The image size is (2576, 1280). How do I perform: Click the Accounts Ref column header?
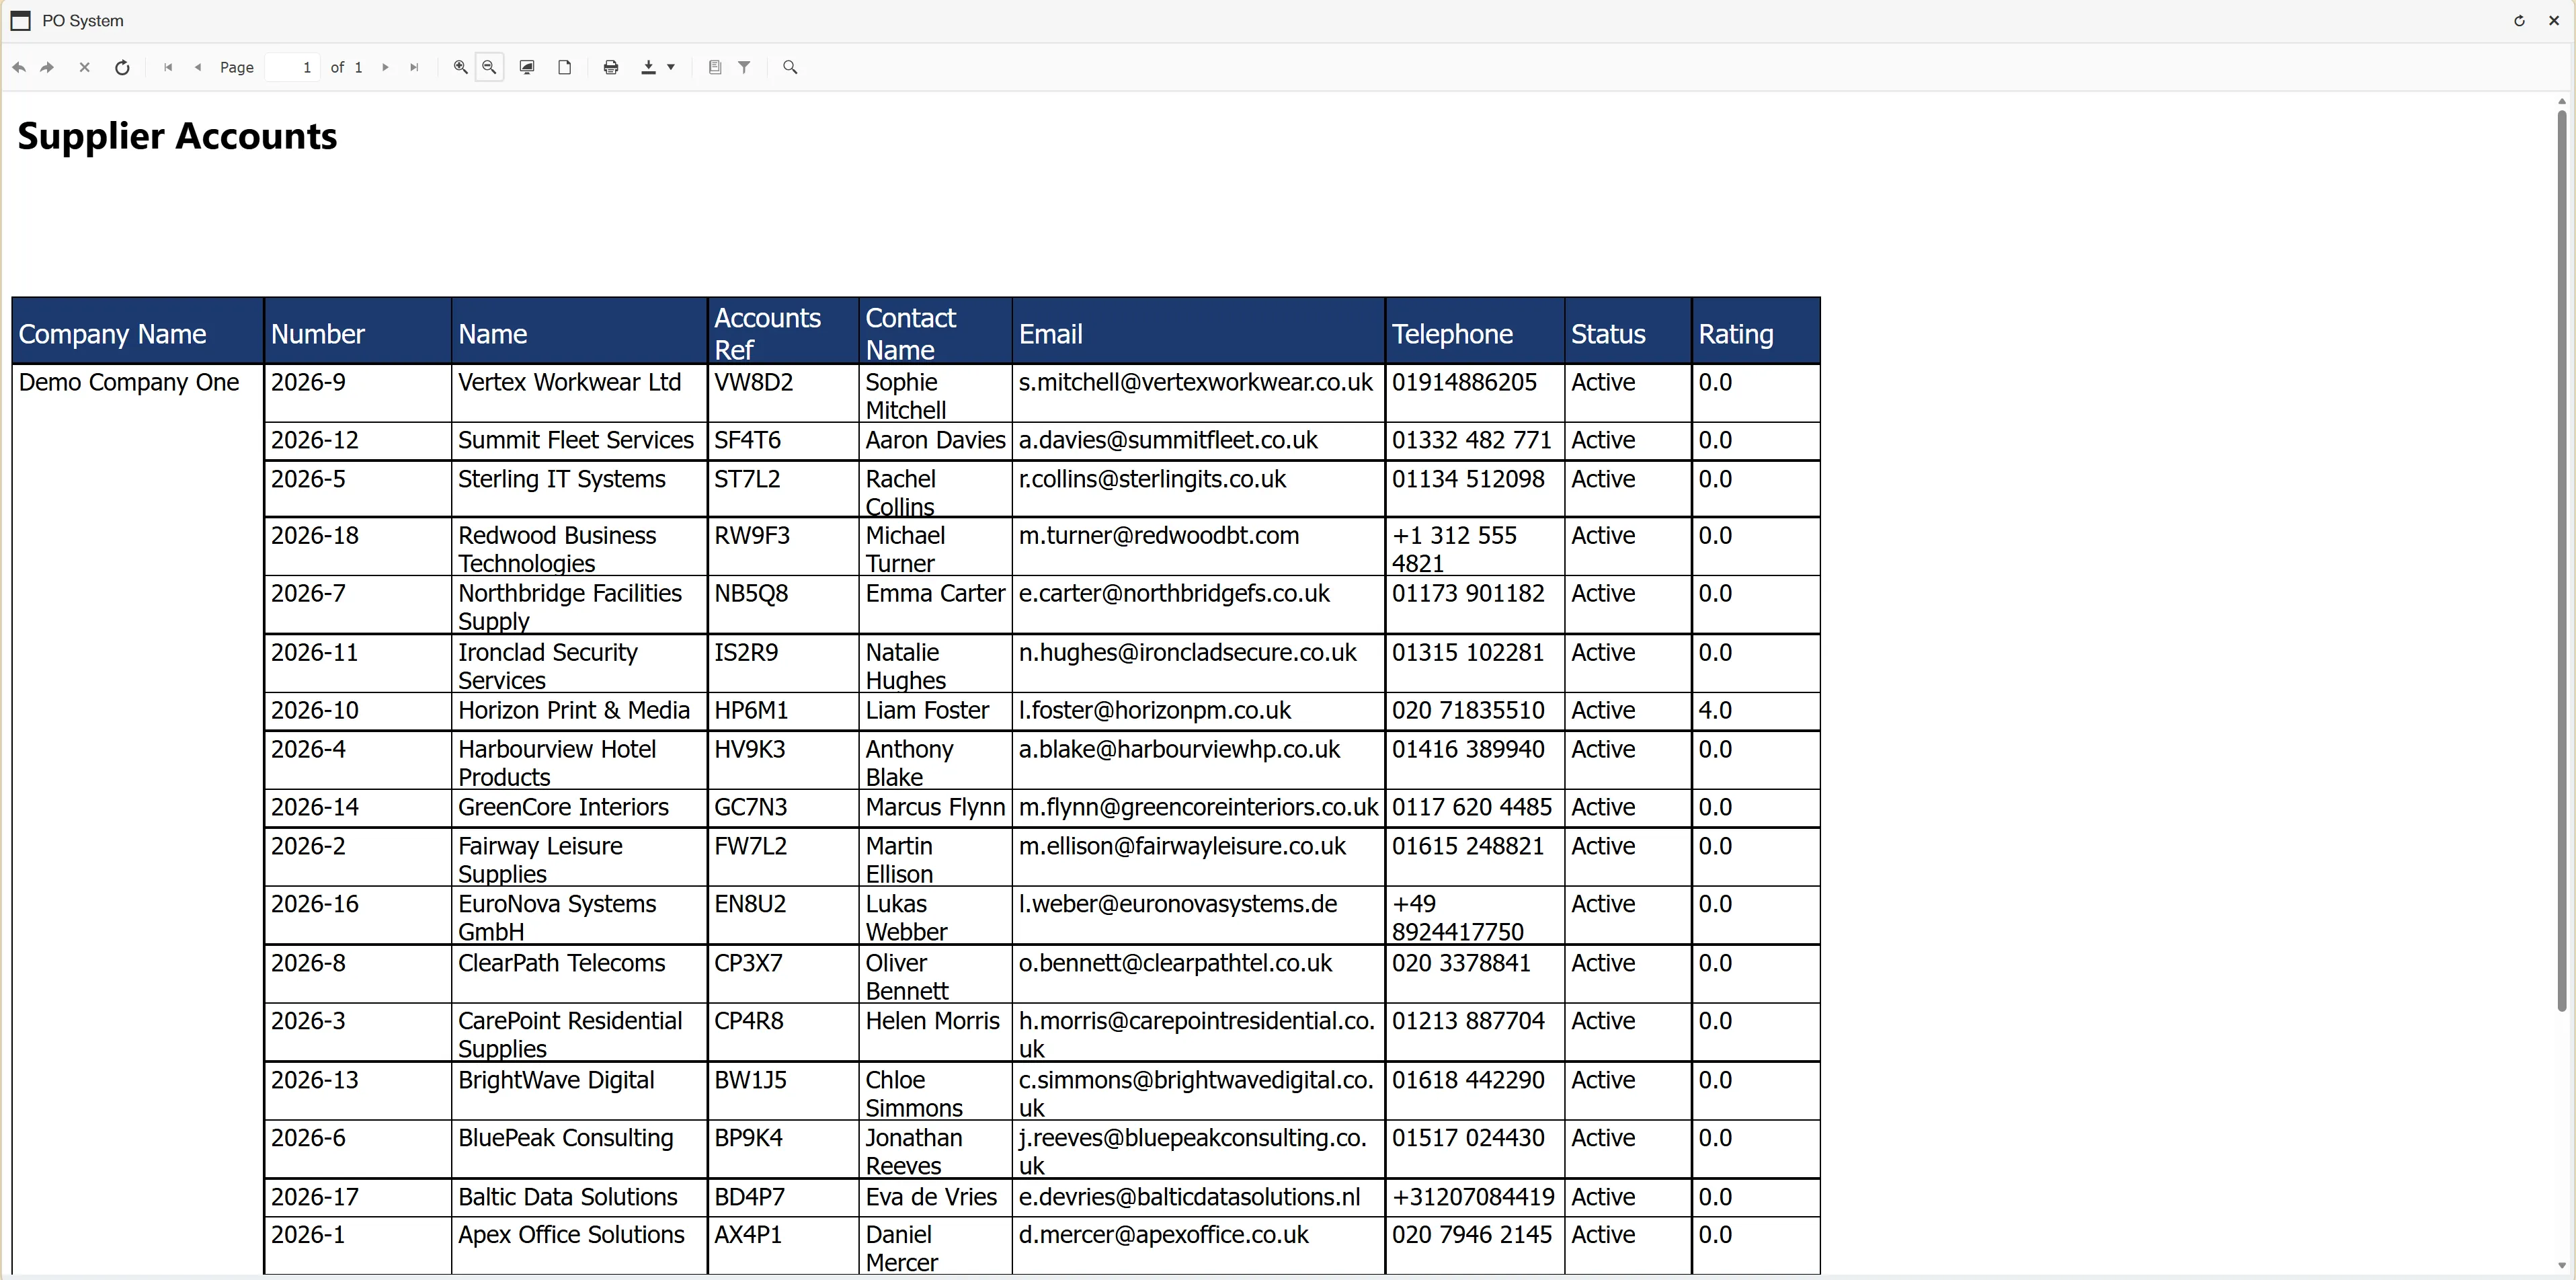[x=783, y=331]
